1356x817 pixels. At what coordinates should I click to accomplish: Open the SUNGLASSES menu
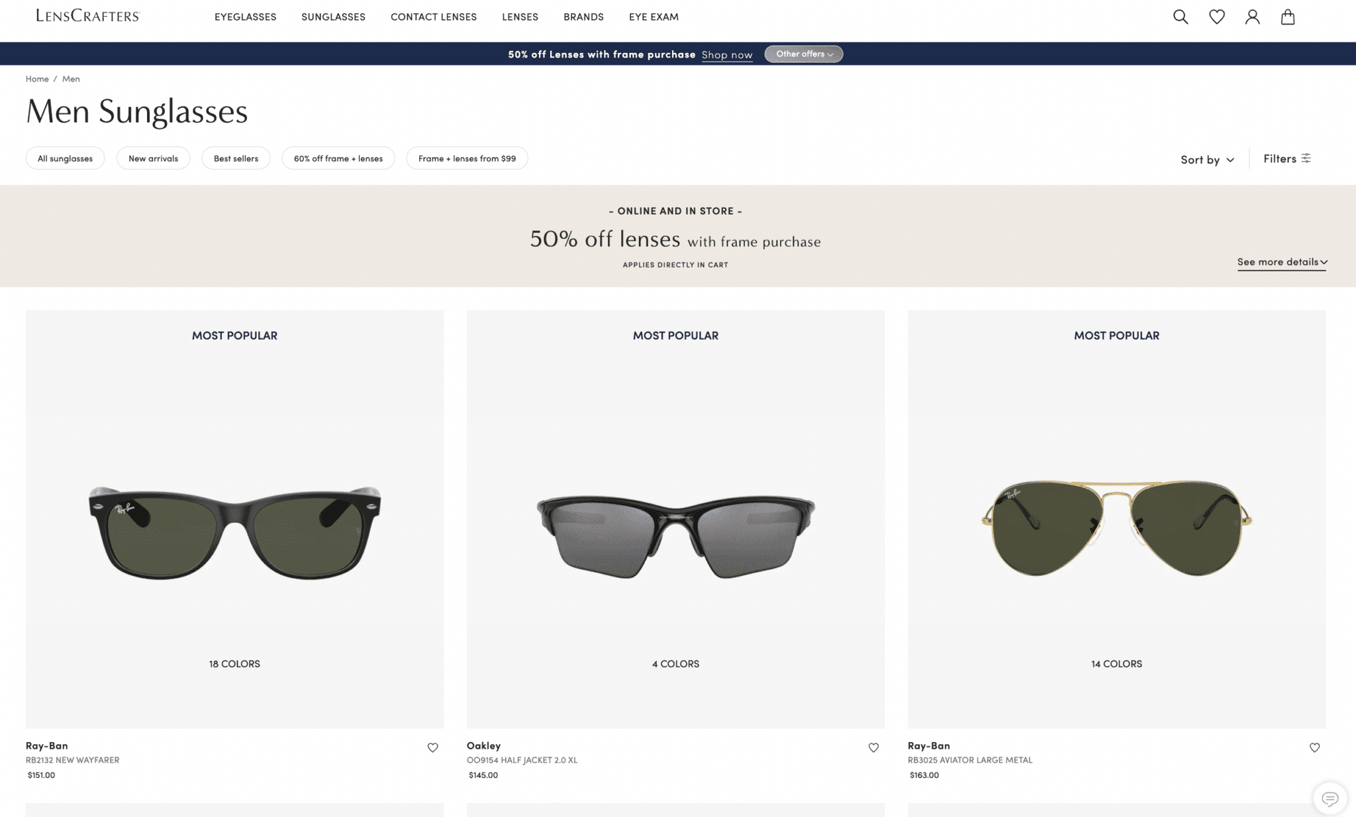(x=333, y=17)
